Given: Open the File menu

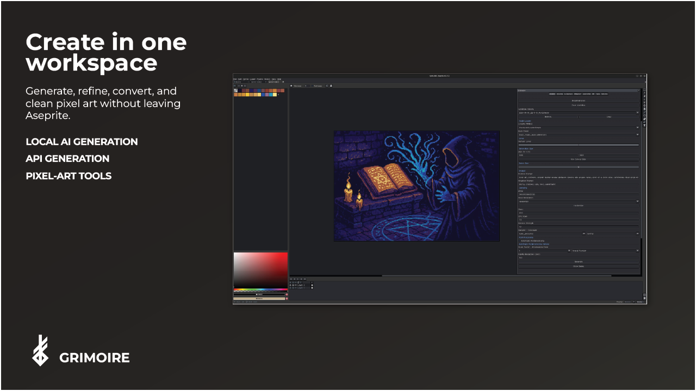Looking at the screenshot, I should 235,79.
